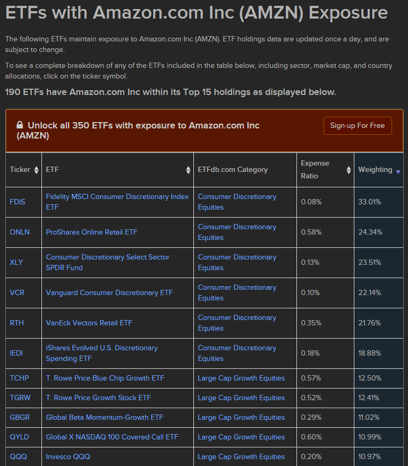Open VCR row Consumer Discretionary Equities category

pyautogui.click(x=237, y=293)
